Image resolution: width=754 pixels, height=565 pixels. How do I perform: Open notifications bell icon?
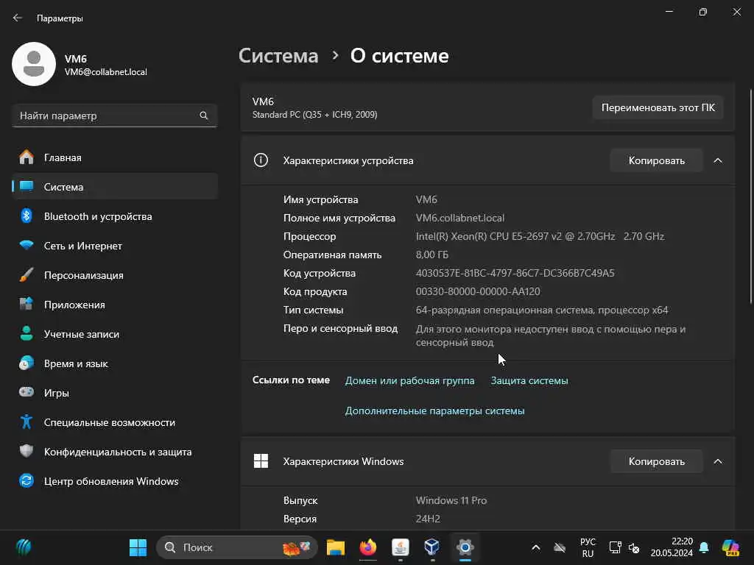(704, 547)
